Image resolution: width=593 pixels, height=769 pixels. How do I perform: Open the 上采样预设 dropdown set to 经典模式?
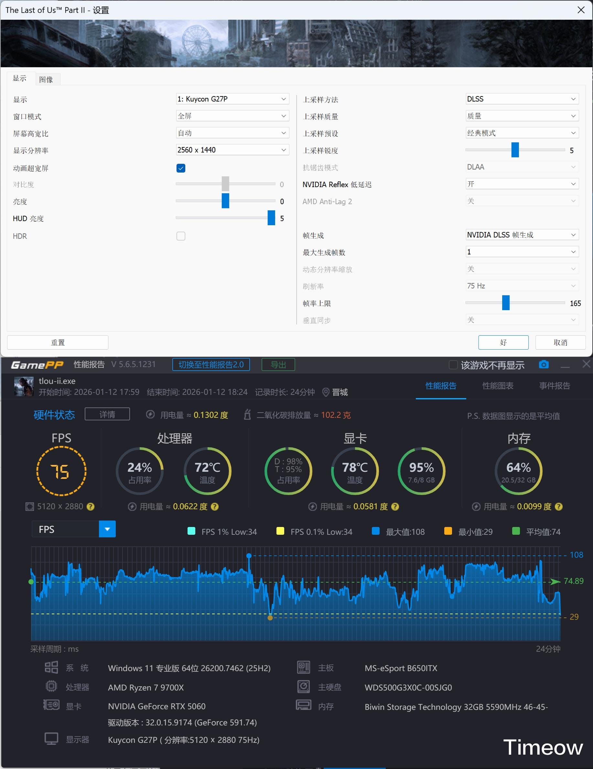[522, 133]
